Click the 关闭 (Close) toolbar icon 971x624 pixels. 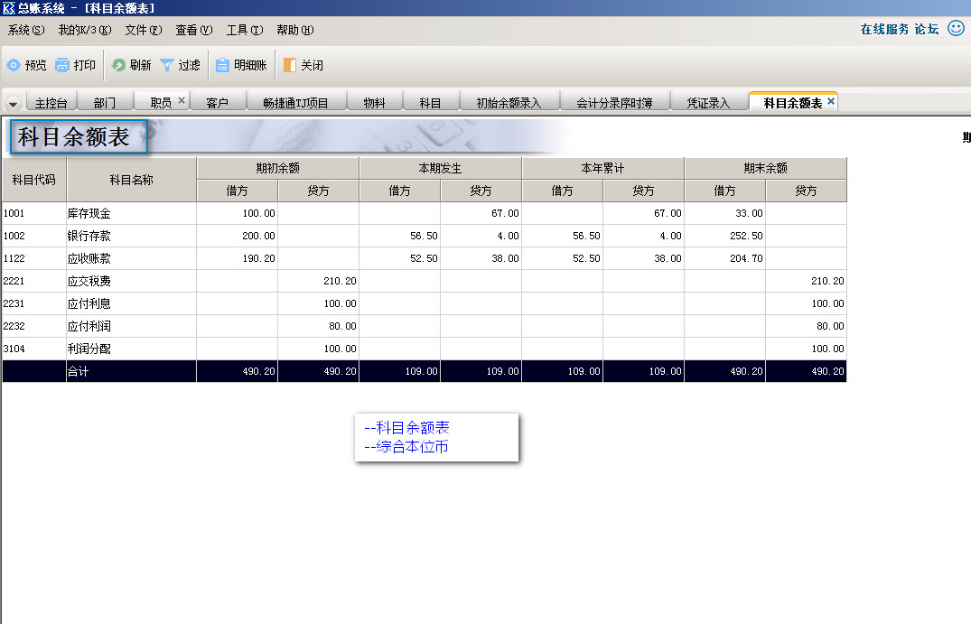289,65
